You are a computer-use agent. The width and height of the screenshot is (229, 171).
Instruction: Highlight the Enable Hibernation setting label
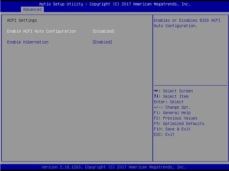28,42
